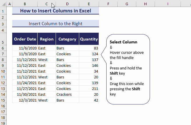Select the quantity cell showing 137
Viewport: 191px width, 125px height.
[89, 60]
